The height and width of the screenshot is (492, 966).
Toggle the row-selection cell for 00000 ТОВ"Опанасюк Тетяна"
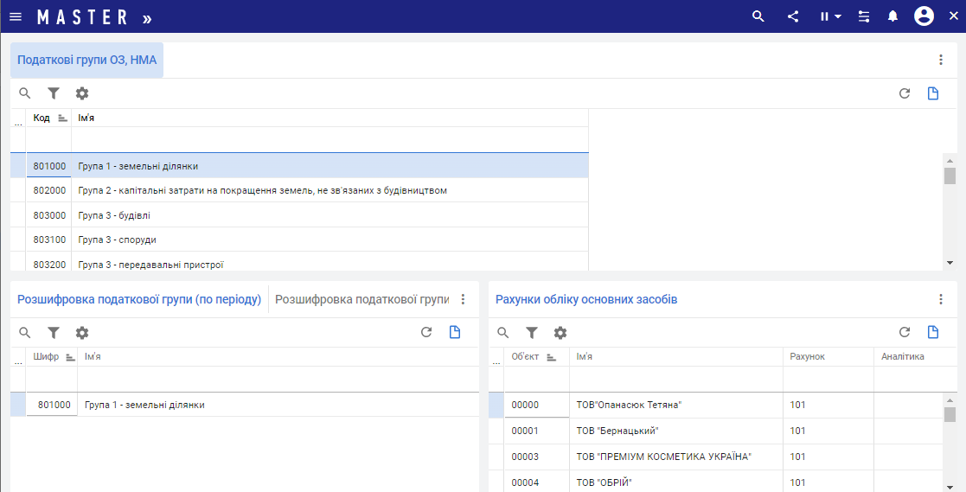(496, 405)
